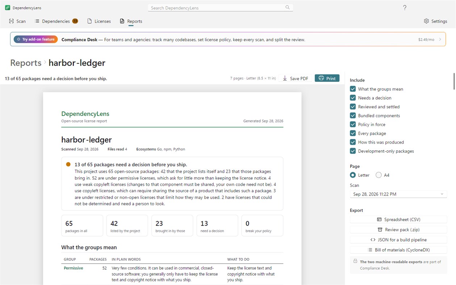Screen dimensions: 456x285
Task: Open the Scan date dropdown
Action: (398, 194)
